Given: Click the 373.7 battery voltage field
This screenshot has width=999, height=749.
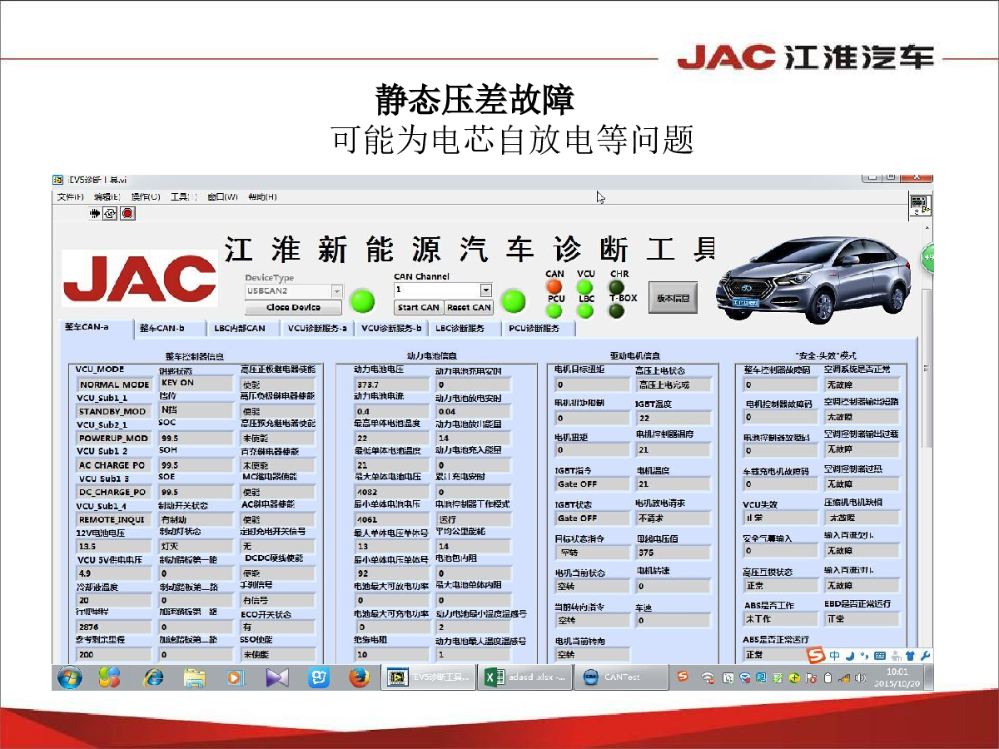Looking at the screenshot, I should tap(391, 384).
